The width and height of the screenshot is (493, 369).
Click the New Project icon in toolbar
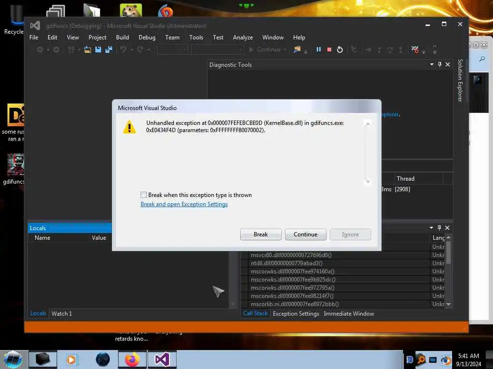pos(71,49)
